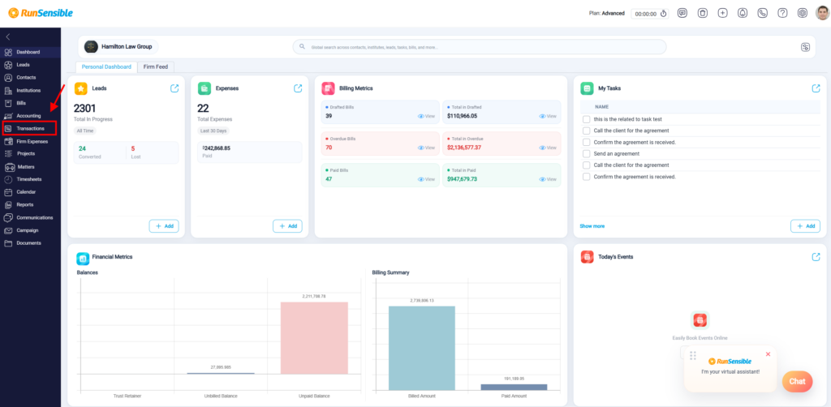Open Accounting in the sidebar
Image resolution: width=831 pixels, height=407 pixels.
coord(30,115)
